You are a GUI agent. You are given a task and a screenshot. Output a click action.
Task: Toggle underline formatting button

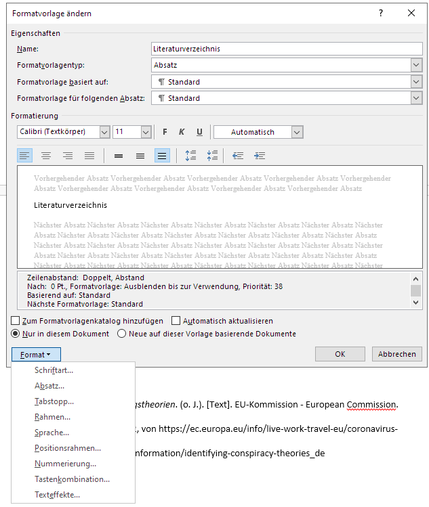[x=199, y=132]
